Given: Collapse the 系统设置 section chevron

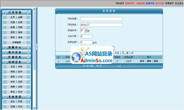Looking at the screenshot, I should coord(28,97).
